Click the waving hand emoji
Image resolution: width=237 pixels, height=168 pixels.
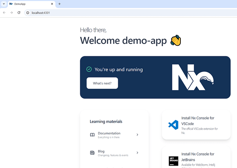176,40
